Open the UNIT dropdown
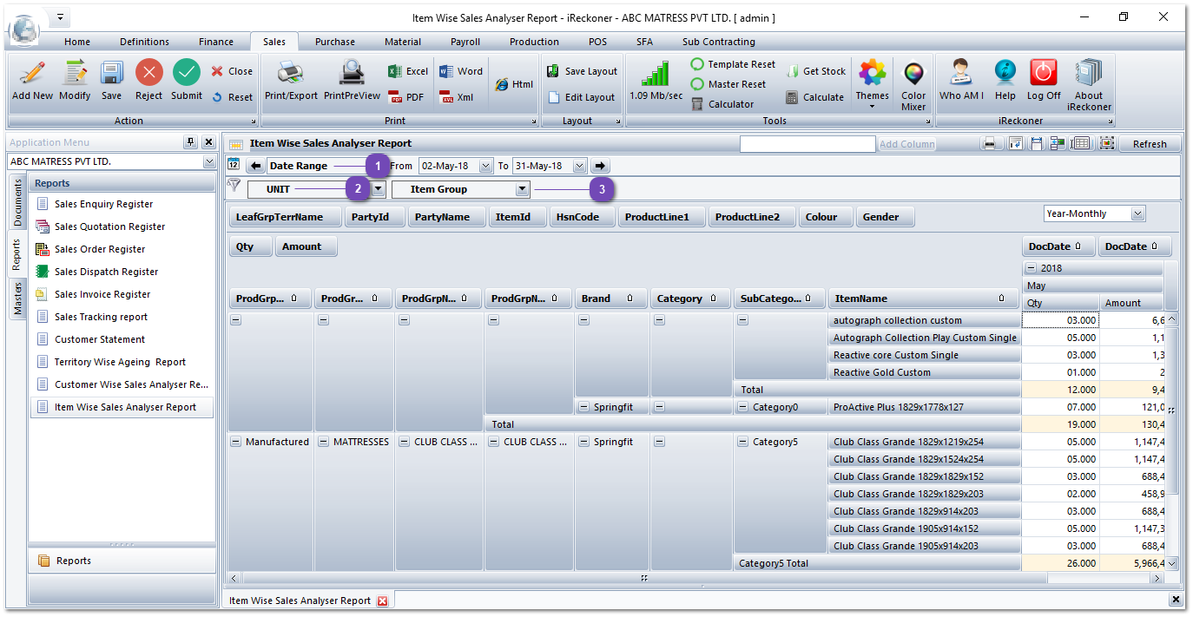This screenshot has height=617, width=1193. [x=377, y=187]
